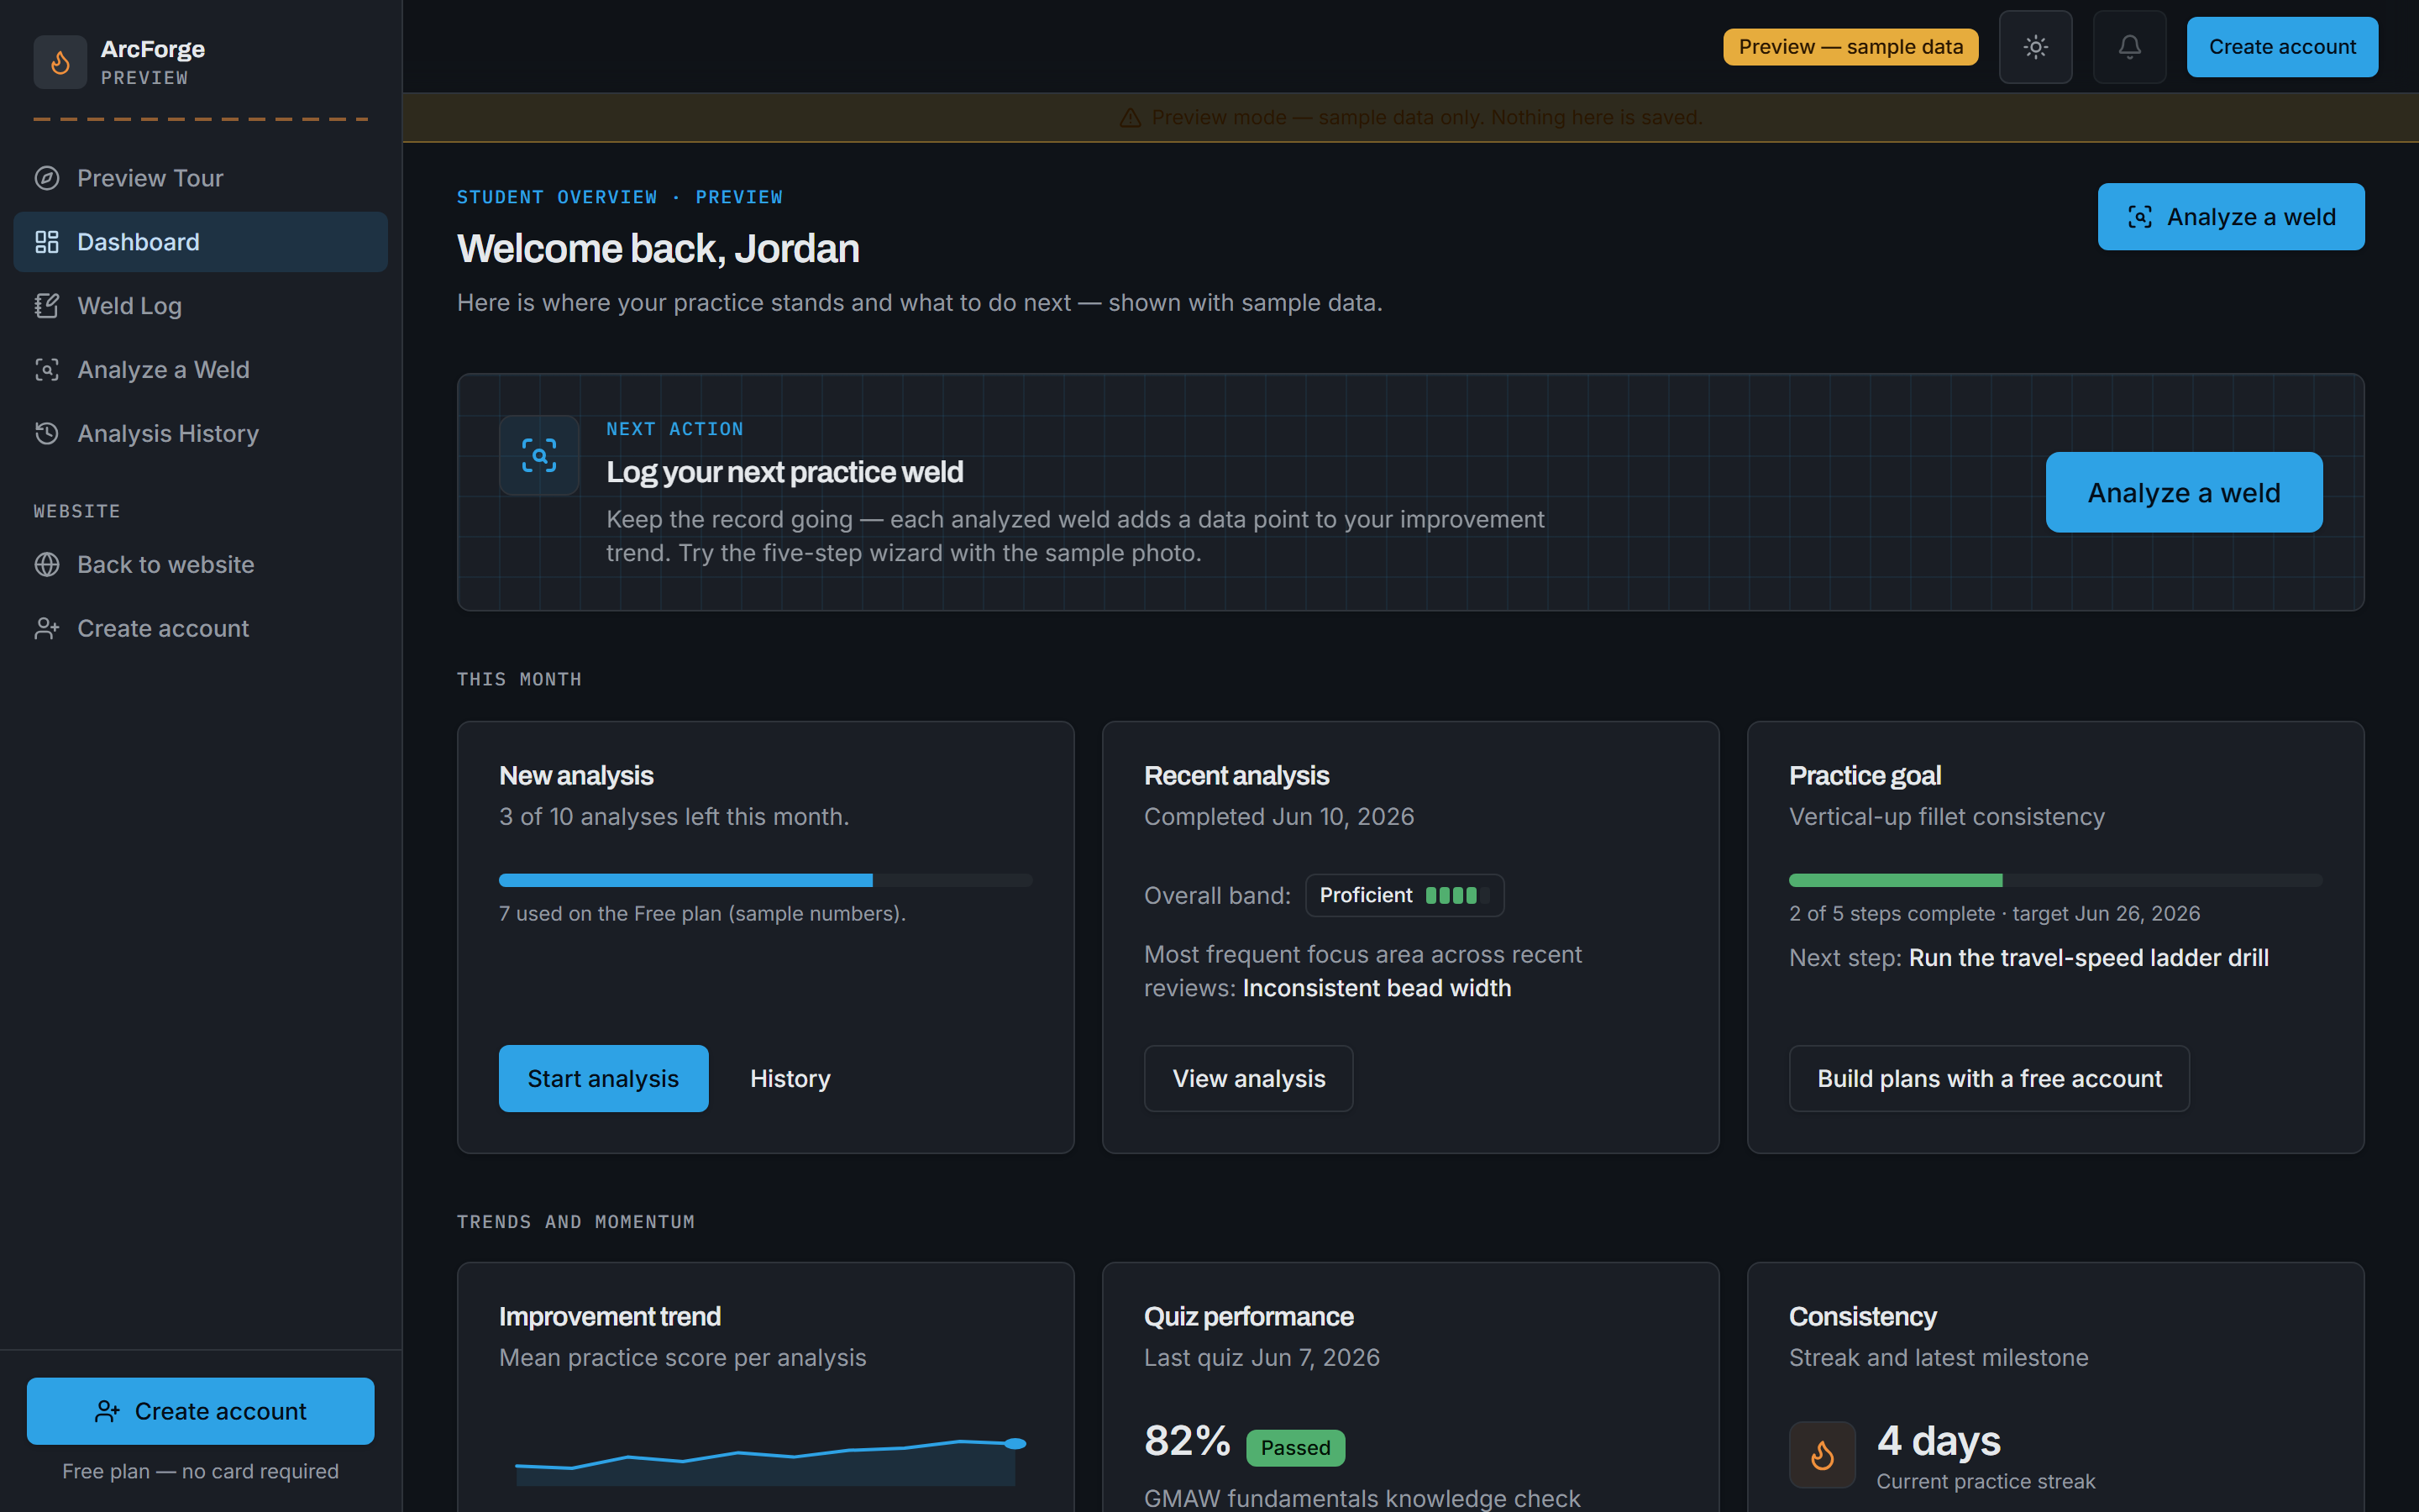2419x1512 pixels.
Task: Click 'Inconsistent bead width' text
Action: pyautogui.click(x=1377, y=988)
